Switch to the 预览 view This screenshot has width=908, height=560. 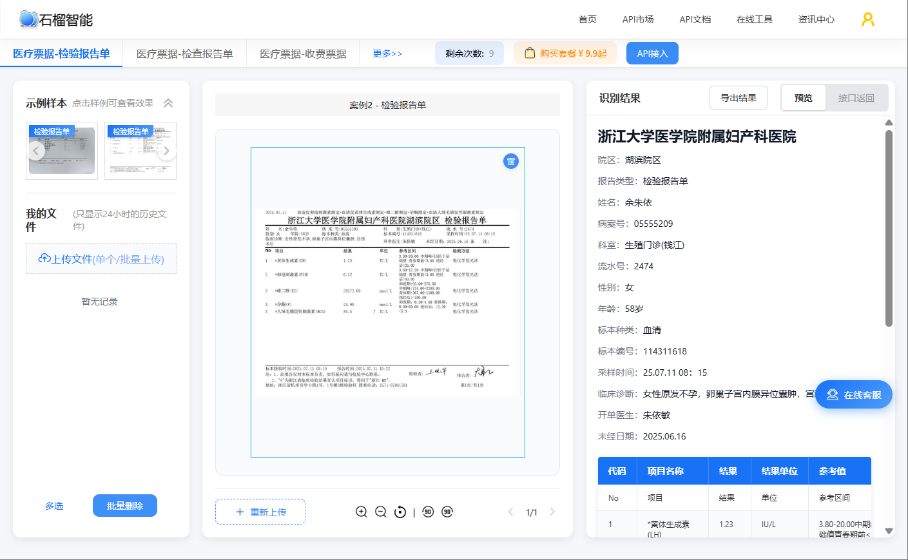click(803, 98)
